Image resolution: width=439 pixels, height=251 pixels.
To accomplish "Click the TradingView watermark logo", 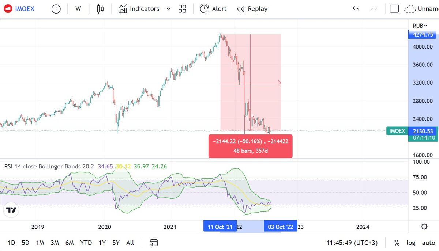I will point(11,210).
